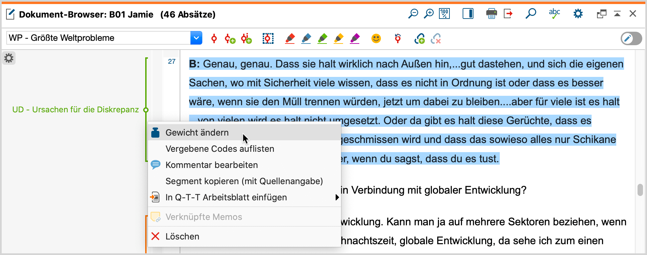Select the blue highlighter

click(x=306, y=38)
